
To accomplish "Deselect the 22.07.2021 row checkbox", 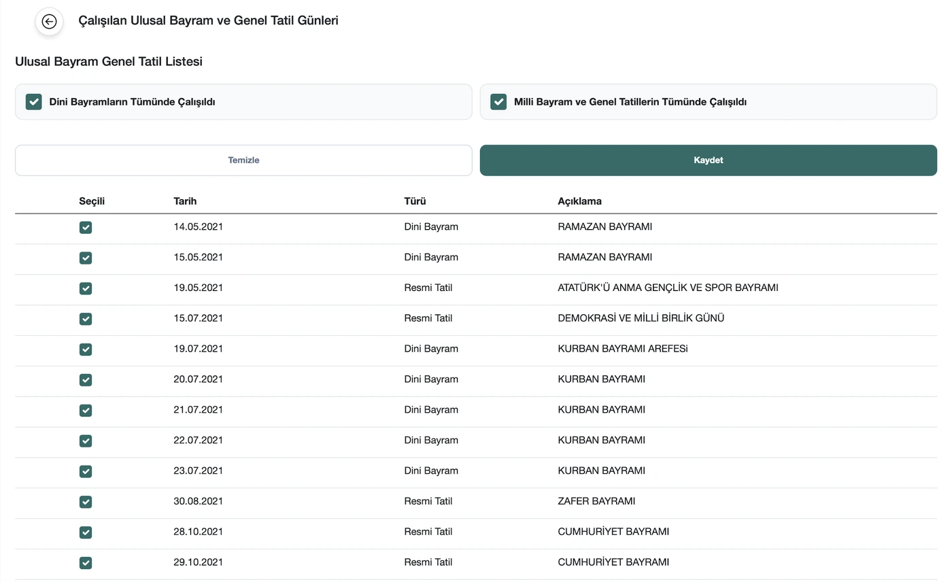I will [86, 441].
